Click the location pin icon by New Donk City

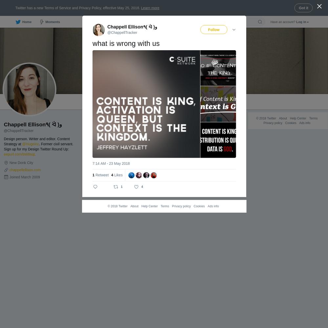tap(6, 163)
